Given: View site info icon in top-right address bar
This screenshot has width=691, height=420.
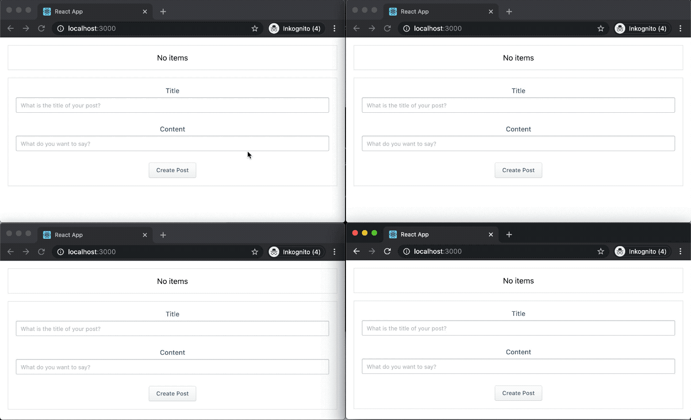Looking at the screenshot, I should pyautogui.click(x=406, y=28).
